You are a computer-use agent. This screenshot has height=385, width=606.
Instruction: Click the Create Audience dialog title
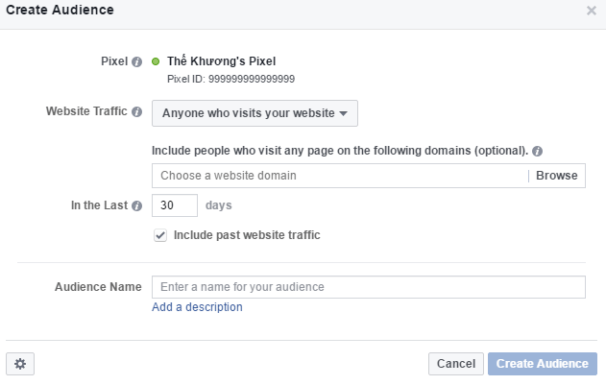click(x=61, y=11)
